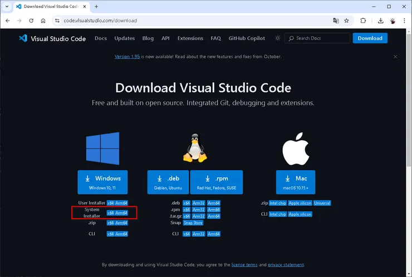Viewport: 412px width, 277px height.
Task: Select Arm64 for Windows .zip
Action: pyautogui.click(x=121, y=223)
